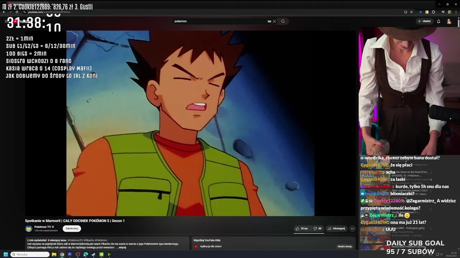Bookmark this page with the star icon
The height and width of the screenshot is (258, 460).
coord(411,12)
